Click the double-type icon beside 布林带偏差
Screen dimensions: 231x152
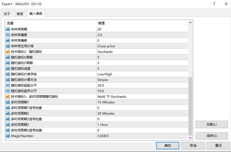(x=8, y=35)
